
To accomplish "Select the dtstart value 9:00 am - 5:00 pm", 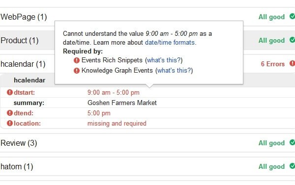I will [114, 93].
